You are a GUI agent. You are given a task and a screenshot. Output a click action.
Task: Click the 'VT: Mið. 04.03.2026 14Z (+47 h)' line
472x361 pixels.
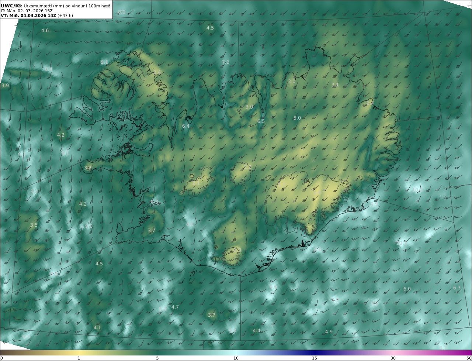pos(37,16)
